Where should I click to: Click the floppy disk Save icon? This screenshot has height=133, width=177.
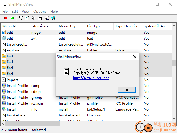point(21,18)
